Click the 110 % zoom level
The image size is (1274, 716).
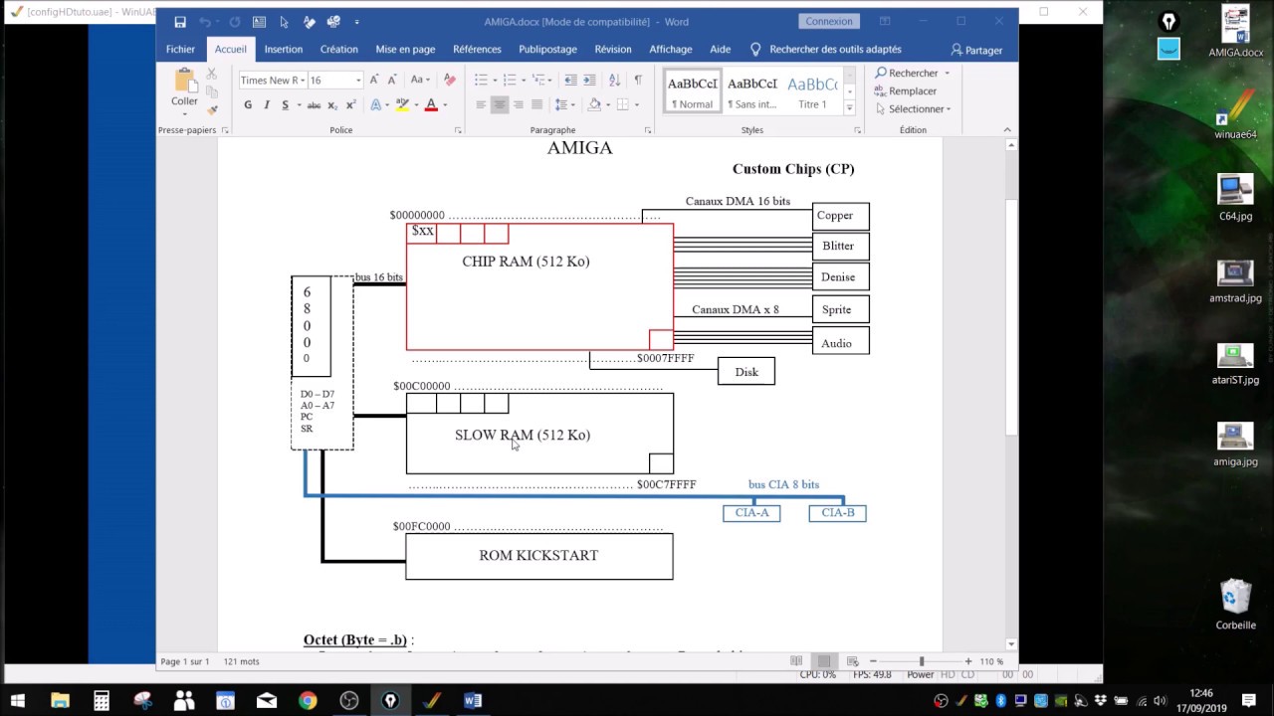(991, 661)
